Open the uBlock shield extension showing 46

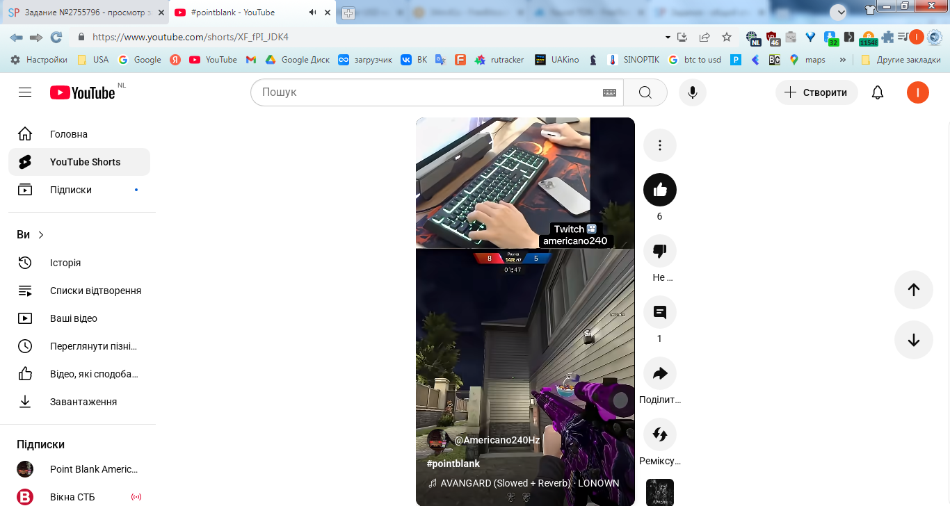(x=773, y=38)
